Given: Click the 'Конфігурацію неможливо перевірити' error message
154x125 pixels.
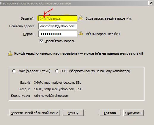Looking at the screenshot, I should [79, 53].
